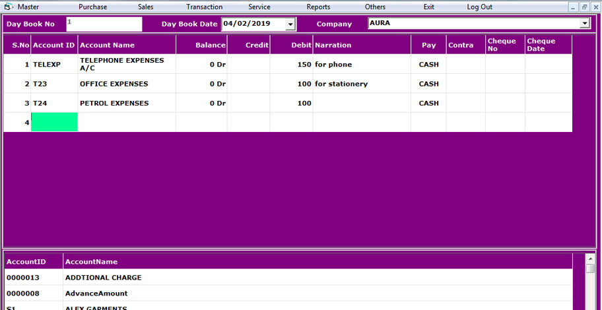Click the 0 Dr balance in T23 row

(201, 84)
